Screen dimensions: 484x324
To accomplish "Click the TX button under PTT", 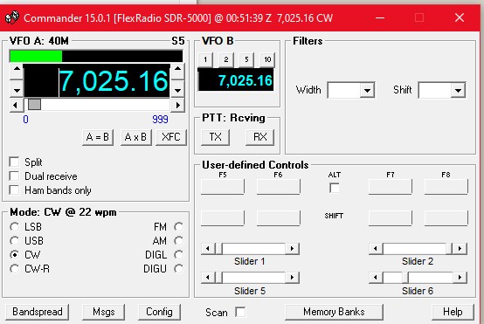I will click(215, 137).
